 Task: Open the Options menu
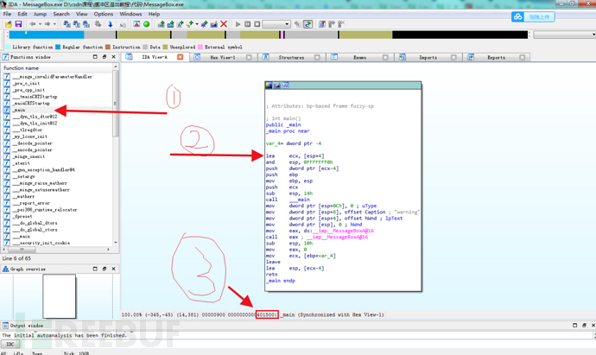(x=104, y=14)
